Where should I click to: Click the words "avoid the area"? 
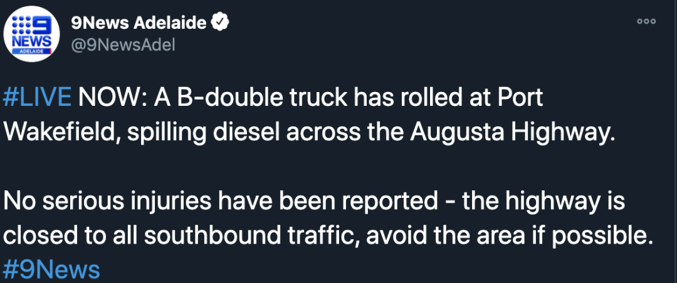(441, 235)
